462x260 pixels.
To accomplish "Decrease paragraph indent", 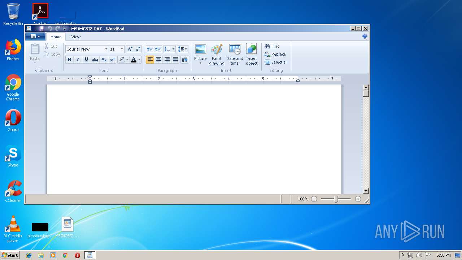I will coord(150,49).
